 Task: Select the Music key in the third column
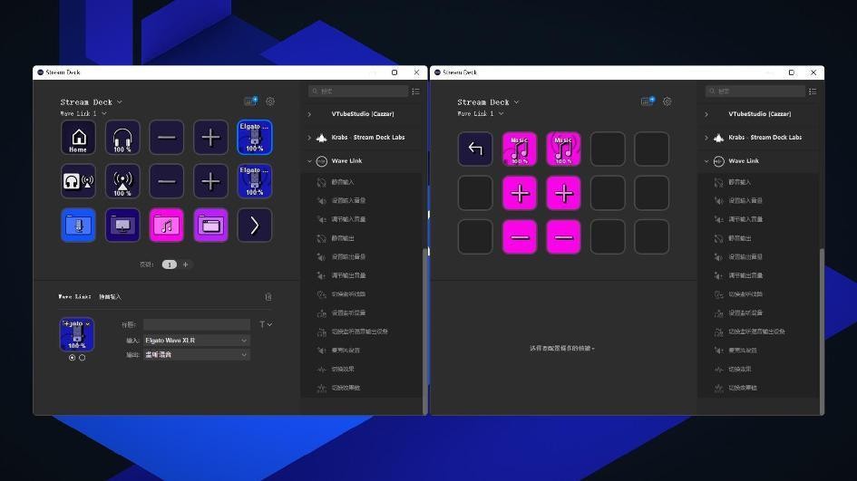563,149
